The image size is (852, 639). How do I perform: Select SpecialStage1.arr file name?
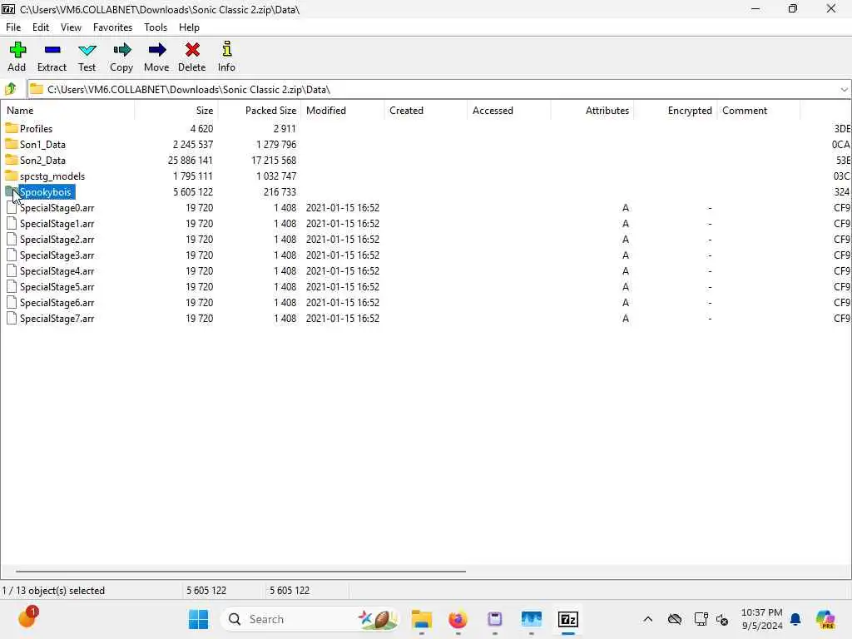(57, 223)
